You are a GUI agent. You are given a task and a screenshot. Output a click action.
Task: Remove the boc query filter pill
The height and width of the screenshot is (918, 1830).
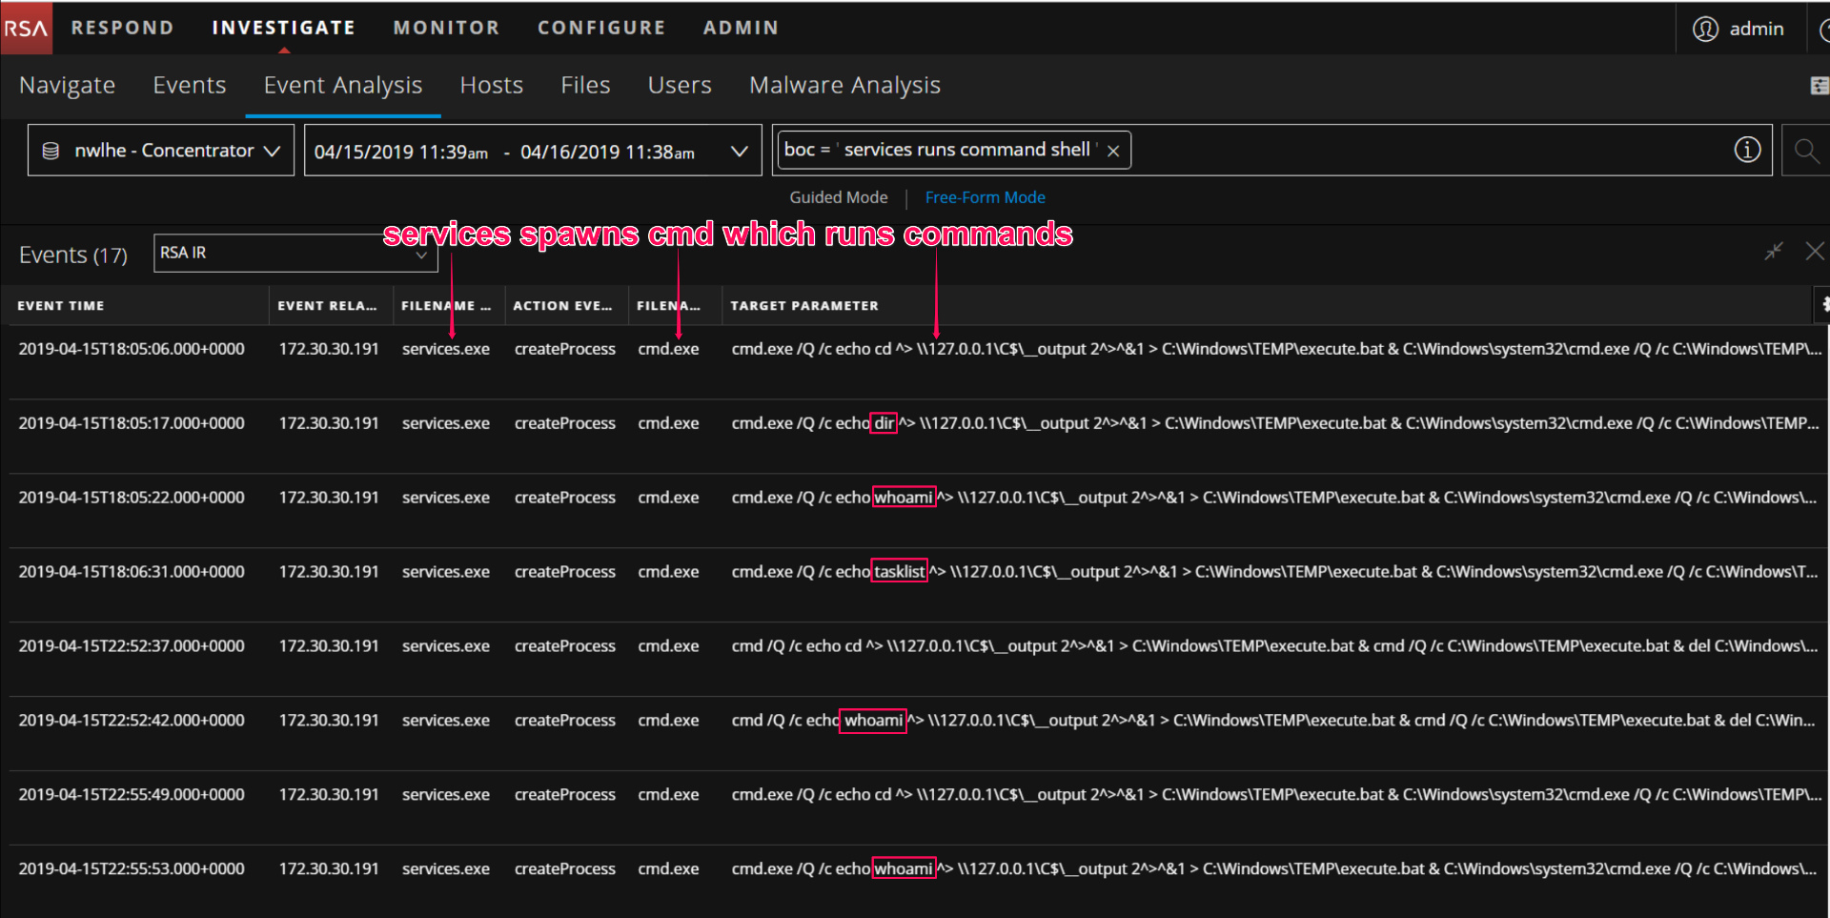tap(1113, 151)
